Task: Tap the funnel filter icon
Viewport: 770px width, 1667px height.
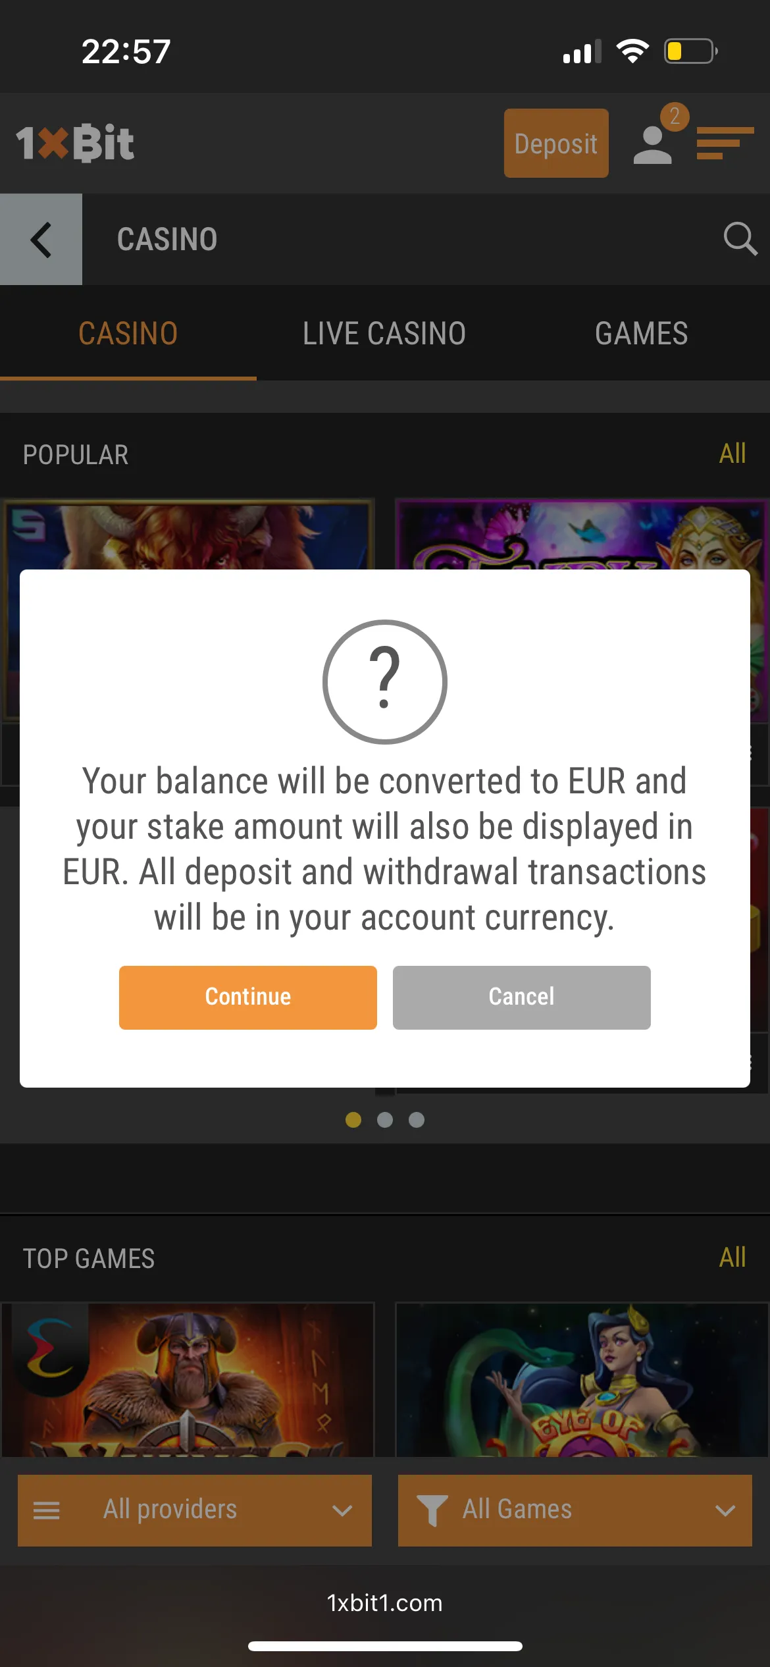Action: (x=432, y=1510)
